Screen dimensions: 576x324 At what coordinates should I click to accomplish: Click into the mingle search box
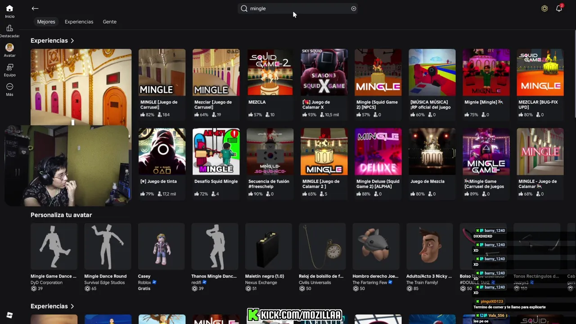[298, 9]
